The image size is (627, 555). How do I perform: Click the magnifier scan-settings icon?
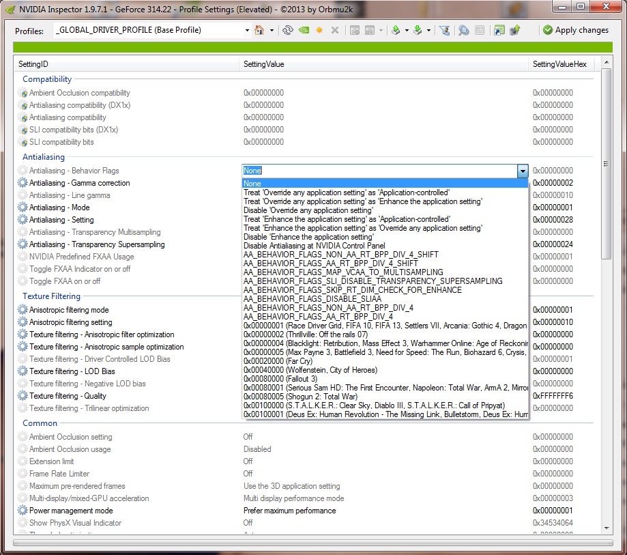[463, 30]
